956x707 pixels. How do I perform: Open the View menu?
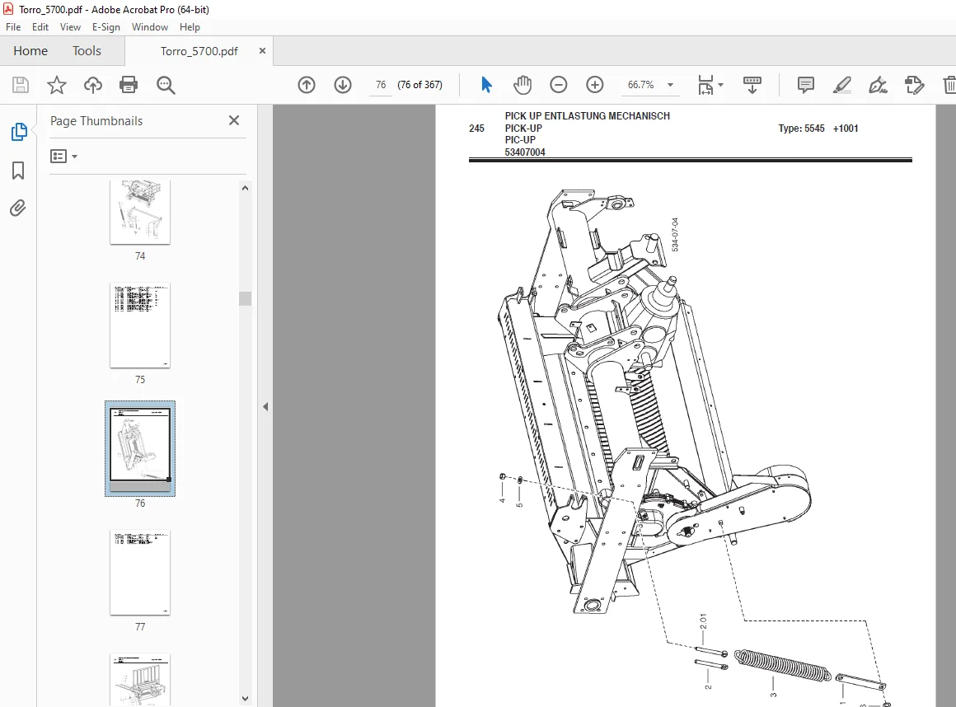70,27
